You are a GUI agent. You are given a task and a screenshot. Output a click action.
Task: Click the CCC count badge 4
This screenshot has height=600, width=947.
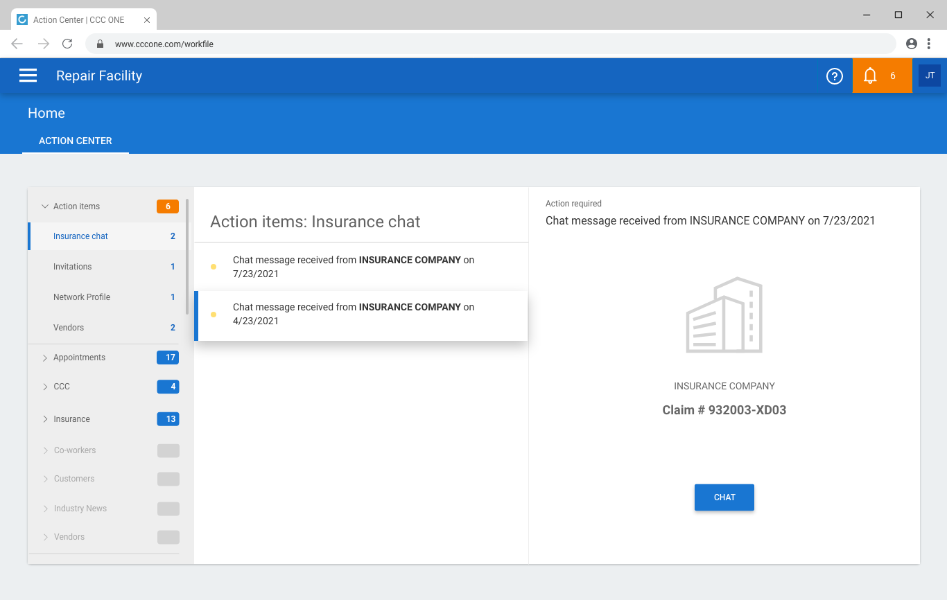point(168,387)
